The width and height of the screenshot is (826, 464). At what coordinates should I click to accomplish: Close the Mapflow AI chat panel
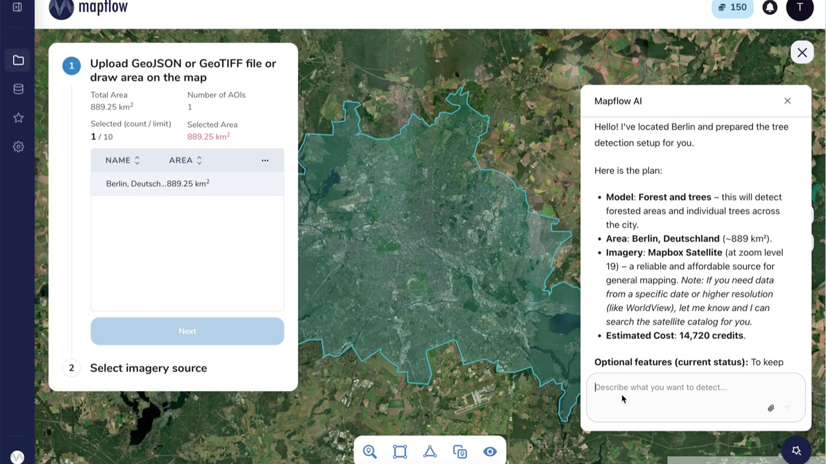(787, 101)
